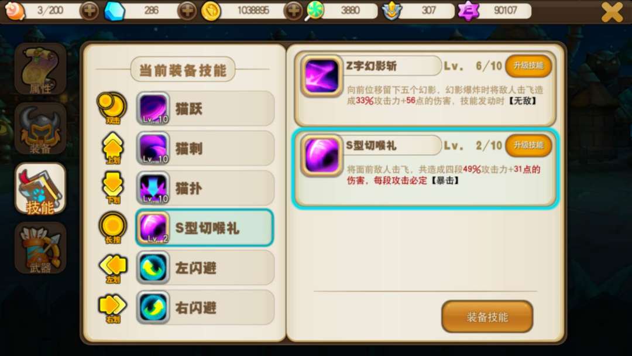Open the 属性 attributes scroll tab
Viewport: 632px width, 356px height.
[40, 69]
